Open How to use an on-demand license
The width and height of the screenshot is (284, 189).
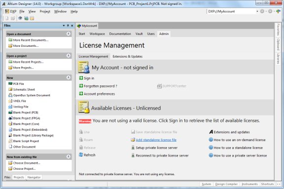click(x=237, y=140)
